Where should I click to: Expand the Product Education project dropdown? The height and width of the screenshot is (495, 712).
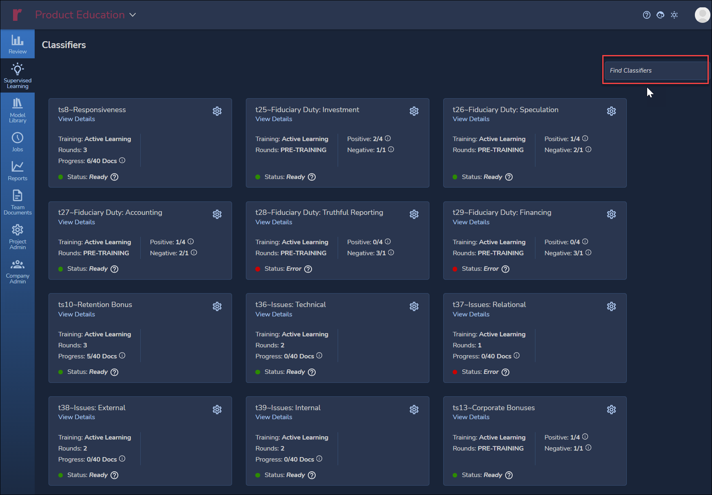[x=133, y=15]
